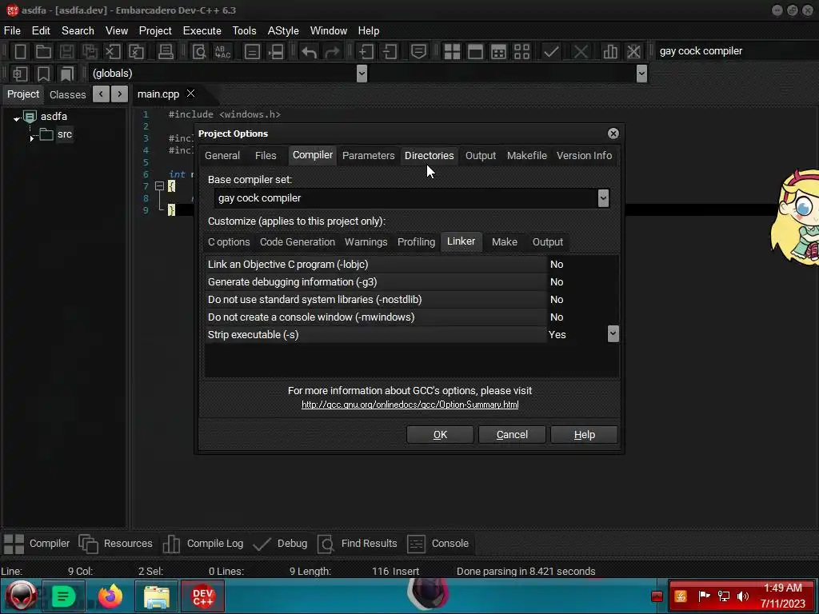Screen dimensions: 819x614
Task: Click the Print toolbar icon
Action: [166, 52]
